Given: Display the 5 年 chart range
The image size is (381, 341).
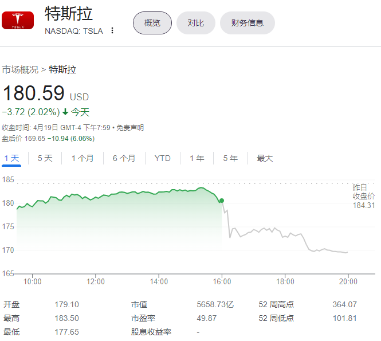Looking at the screenshot, I should coord(230,158).
